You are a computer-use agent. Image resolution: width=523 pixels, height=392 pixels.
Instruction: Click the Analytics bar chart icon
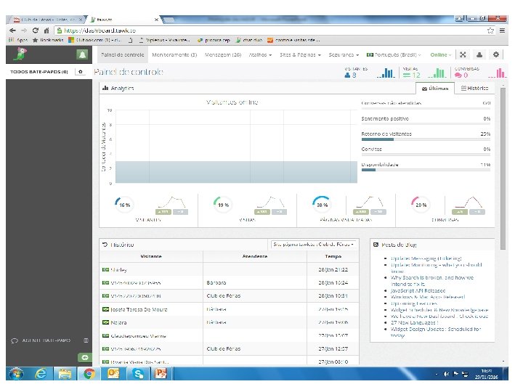pyautogui.click(x=105, y=88)
